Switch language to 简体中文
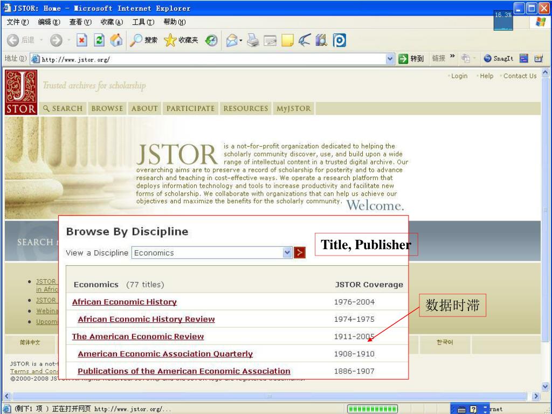Viewport: 552px width, 414px height. tap(30, 342)
